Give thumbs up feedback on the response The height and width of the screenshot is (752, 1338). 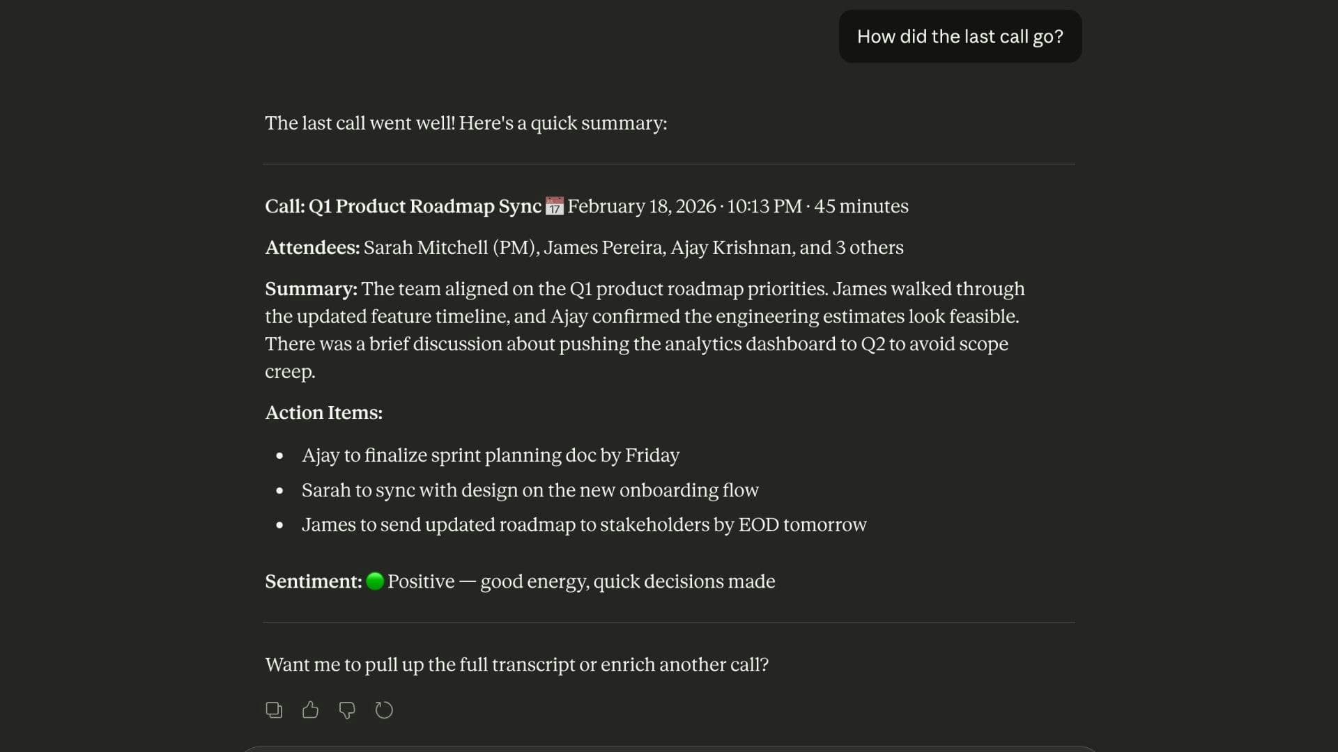click(x=310, y=710)
